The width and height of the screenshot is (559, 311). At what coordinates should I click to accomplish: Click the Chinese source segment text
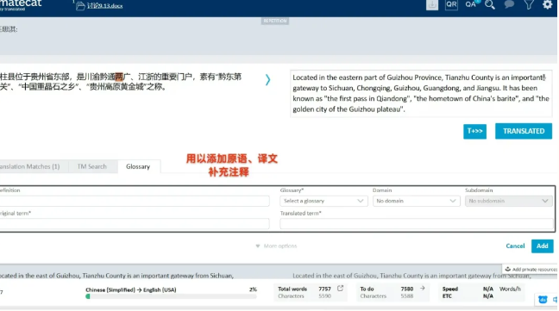point(121,82)
